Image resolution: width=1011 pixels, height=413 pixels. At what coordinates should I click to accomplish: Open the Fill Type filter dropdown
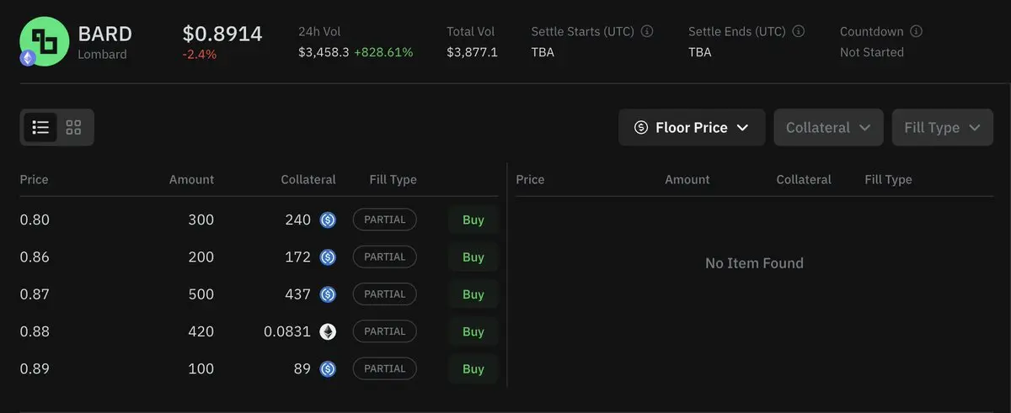(x=943, y=127)
